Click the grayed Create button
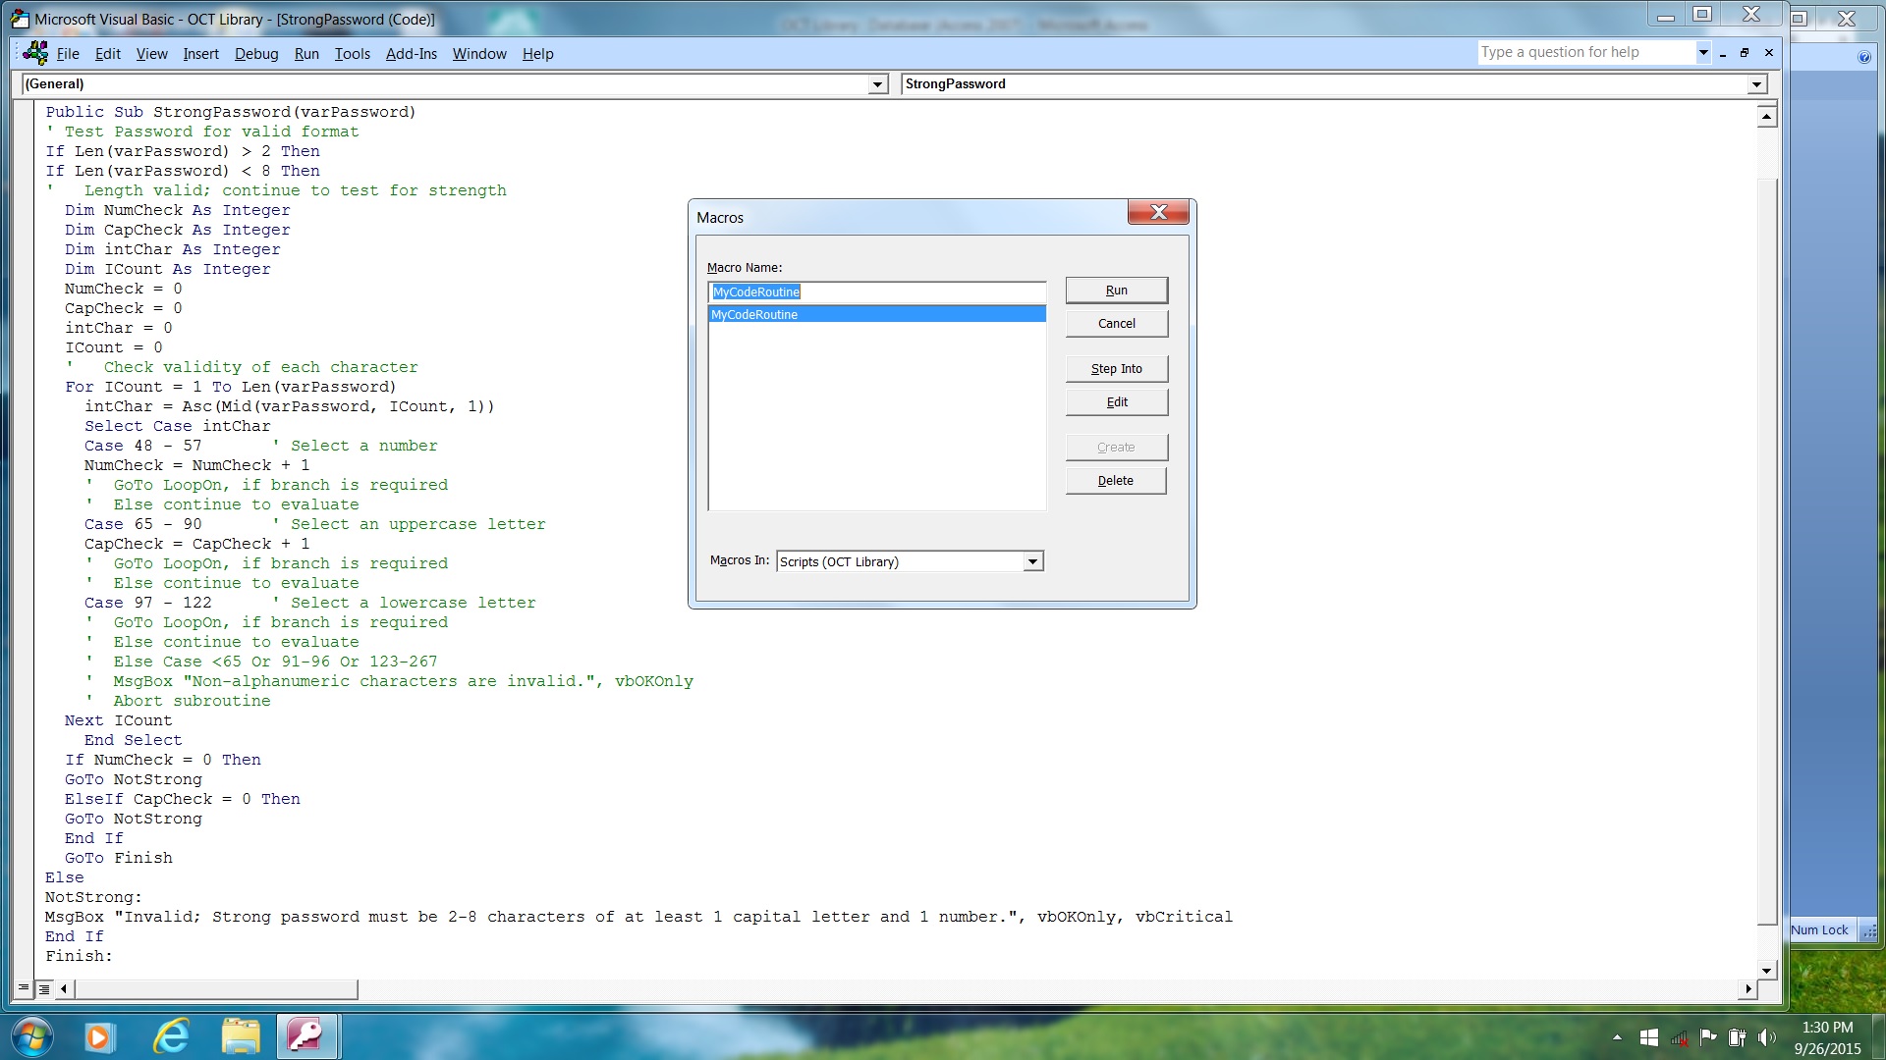The image size is (1886, 1060). point(1117,448)
